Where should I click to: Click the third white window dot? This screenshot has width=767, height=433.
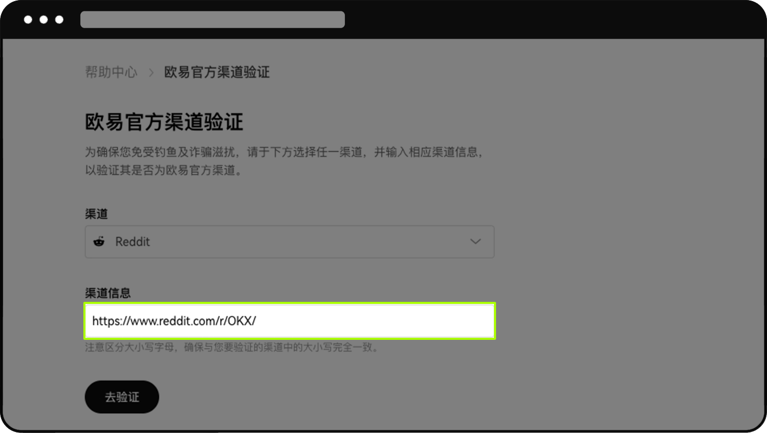59,20
